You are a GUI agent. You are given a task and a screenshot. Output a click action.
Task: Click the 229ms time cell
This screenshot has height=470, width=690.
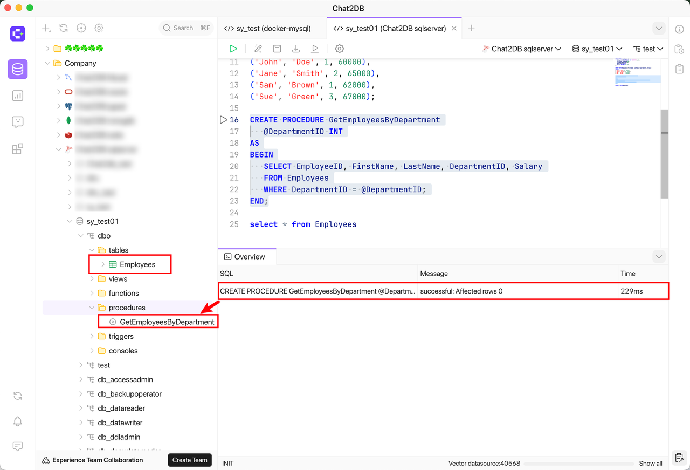click(643, 291)
